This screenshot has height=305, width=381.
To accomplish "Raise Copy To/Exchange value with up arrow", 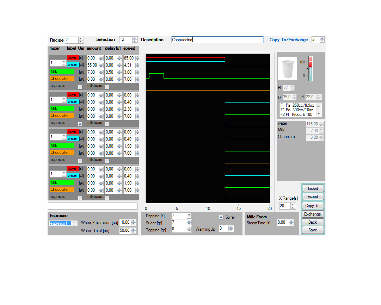I will (x=322, y=38).
